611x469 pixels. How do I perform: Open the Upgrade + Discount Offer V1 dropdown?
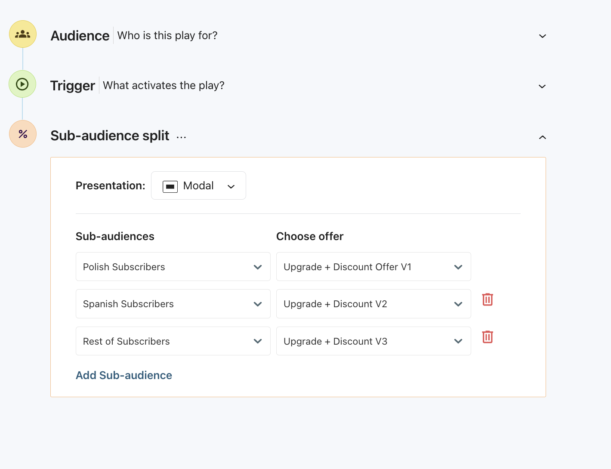pos(373,267)
